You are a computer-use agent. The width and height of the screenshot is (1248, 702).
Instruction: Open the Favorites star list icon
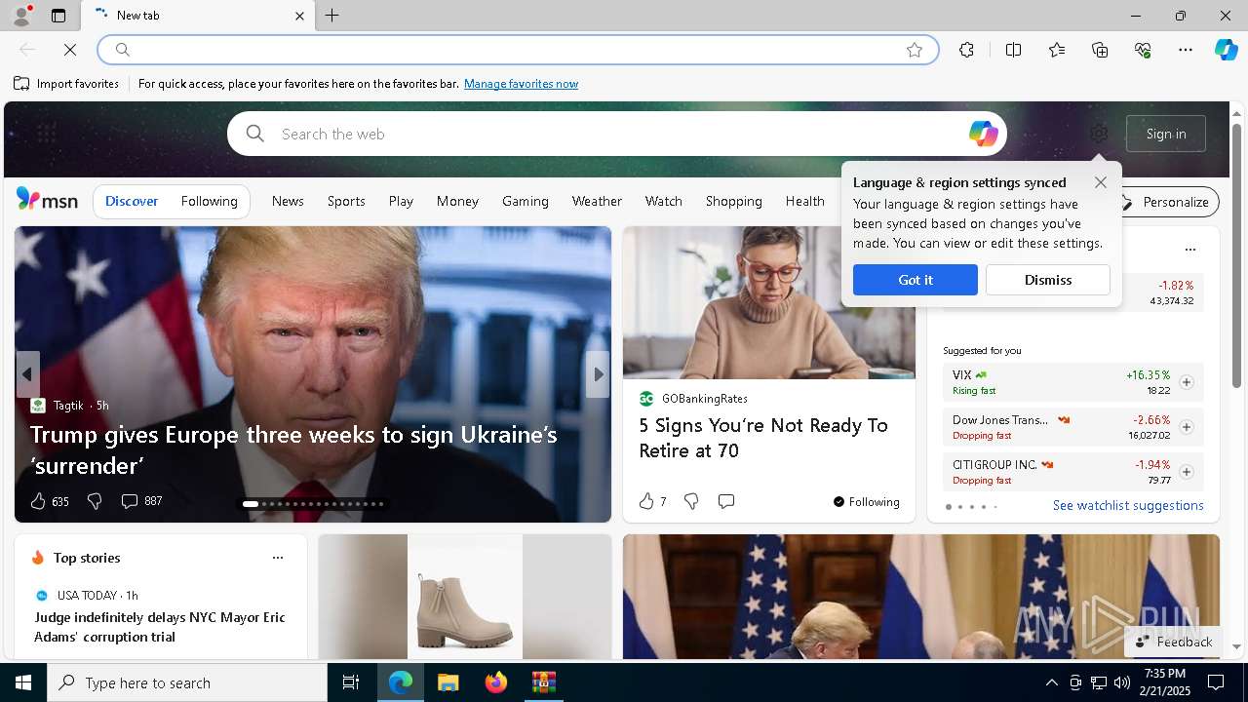point(1057,50)
